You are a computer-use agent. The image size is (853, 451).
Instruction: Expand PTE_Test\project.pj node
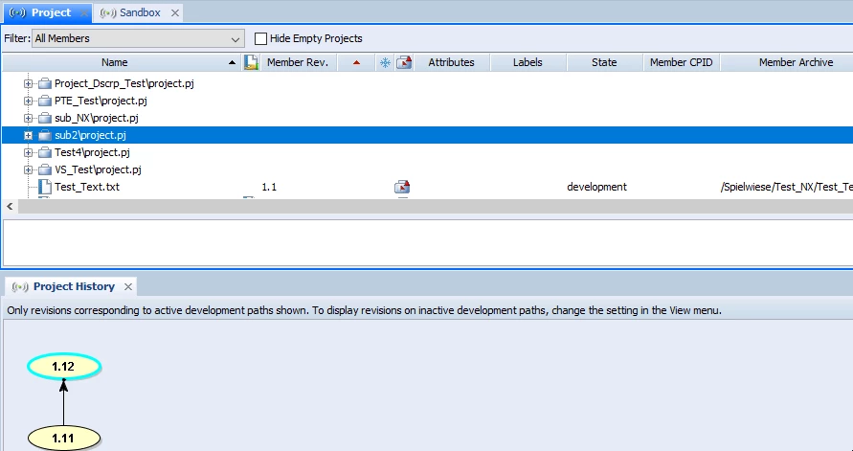click(x=29, y=101)
